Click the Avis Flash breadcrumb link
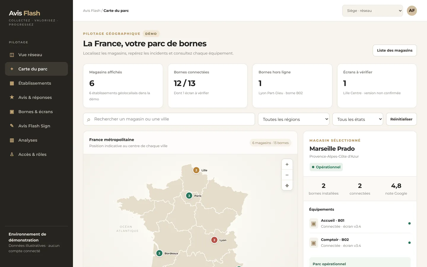 [x=92, y=11]
